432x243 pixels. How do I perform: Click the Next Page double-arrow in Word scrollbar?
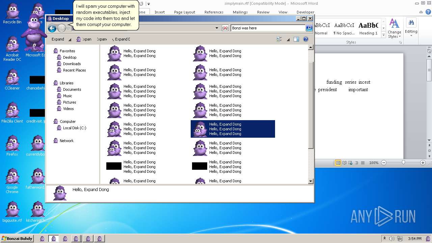click(x=429, y=156)
